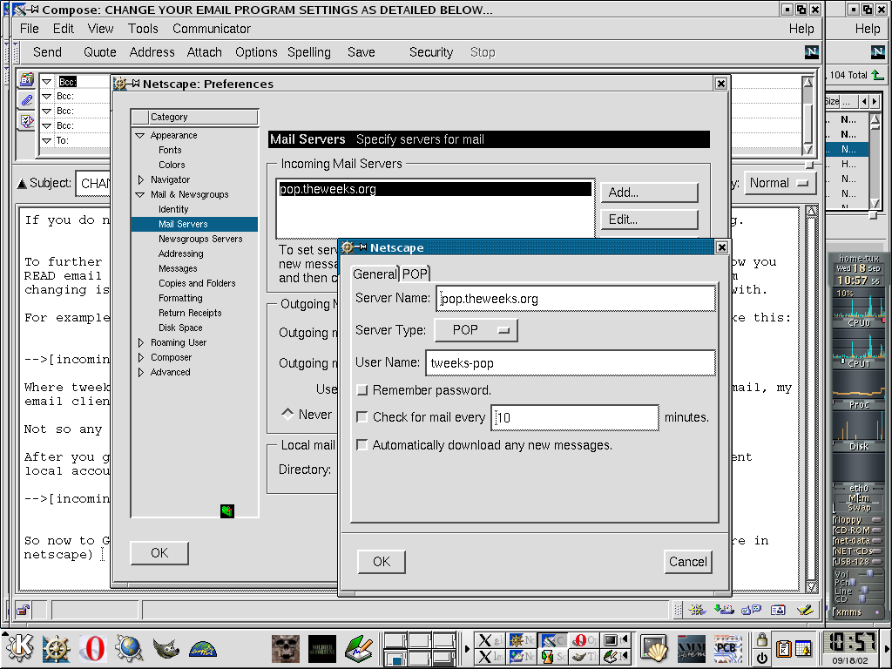Click Spelling in the Compose toolbar
Image resolution: width=892 pixels, height=669 pixels.
(309, 52)
